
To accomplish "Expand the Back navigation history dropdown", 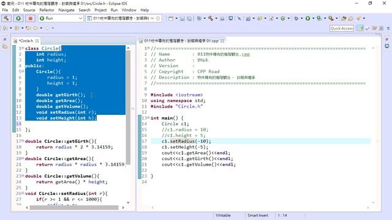I will click(x=41, y=28).
